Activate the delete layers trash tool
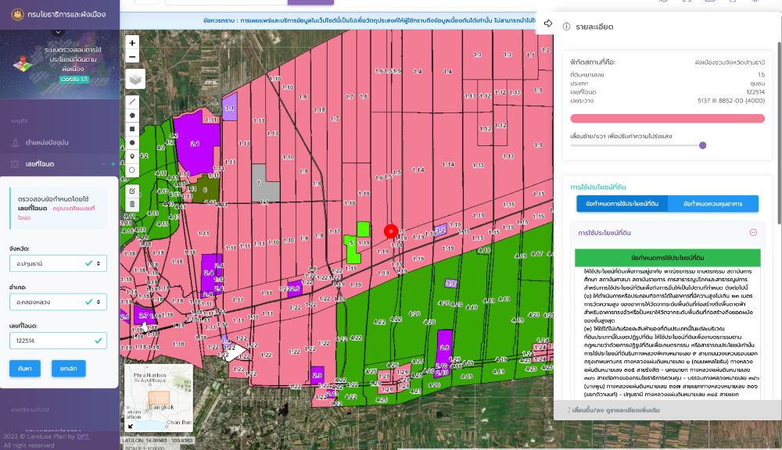The image size is (782, 450). coord(132,204)
